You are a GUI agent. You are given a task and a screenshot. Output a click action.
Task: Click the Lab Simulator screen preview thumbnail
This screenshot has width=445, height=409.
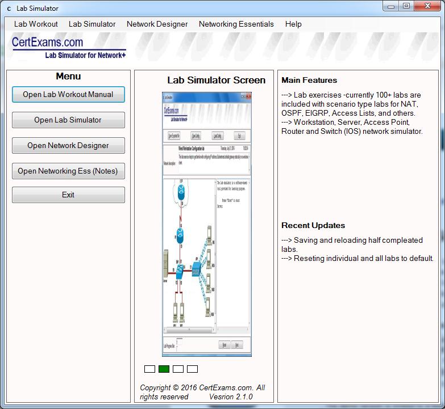207,224
